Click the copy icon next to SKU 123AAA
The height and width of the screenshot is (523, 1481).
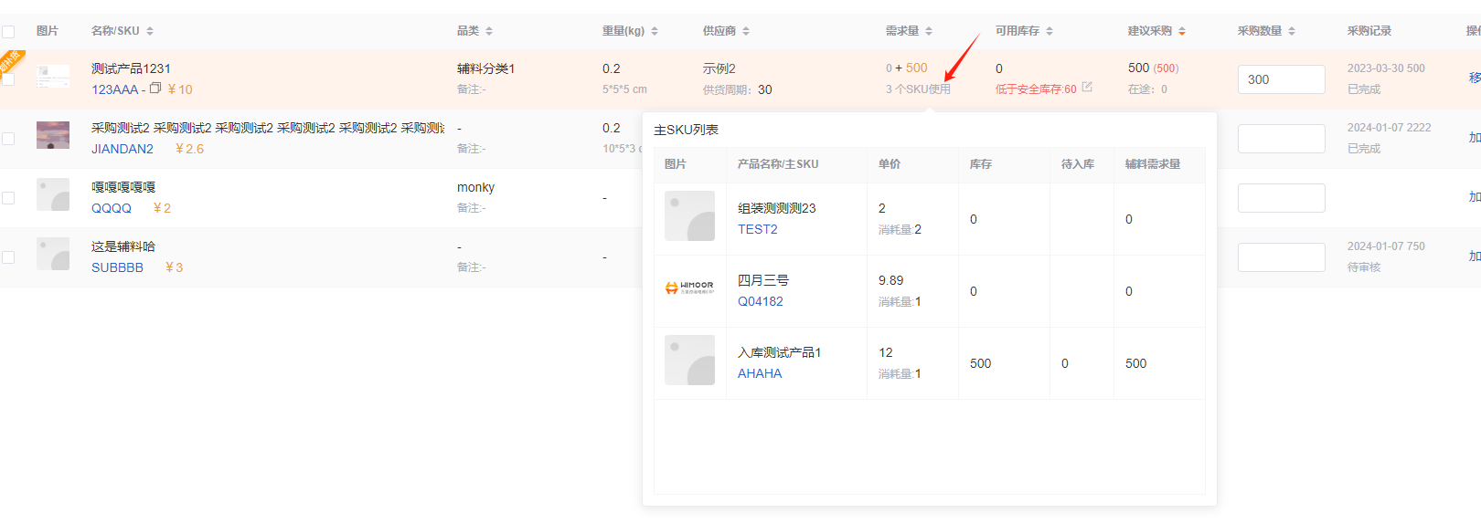[155, 89]
